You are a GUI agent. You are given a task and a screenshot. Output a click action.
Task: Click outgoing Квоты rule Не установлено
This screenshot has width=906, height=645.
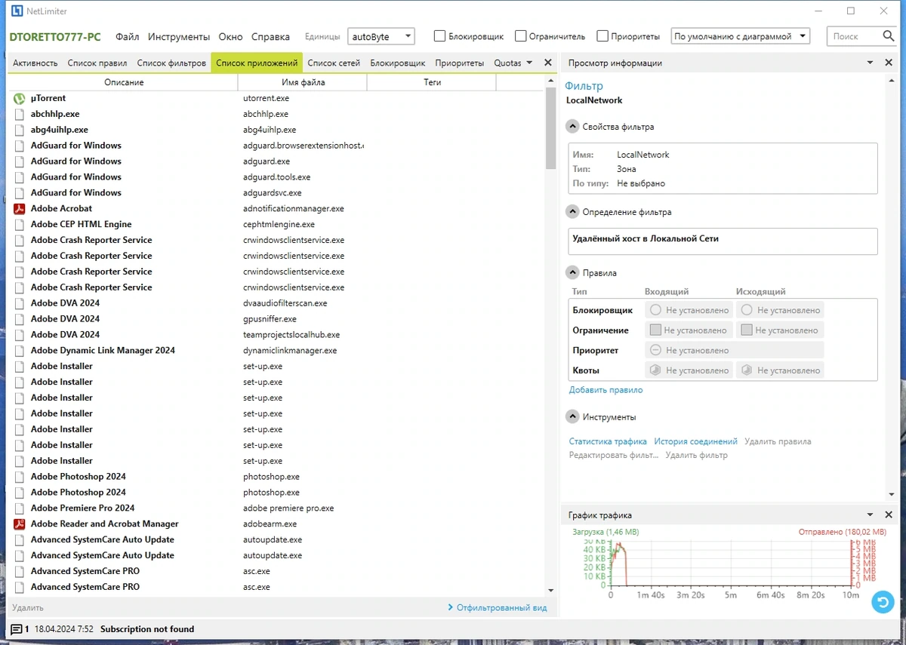(780, 370)
